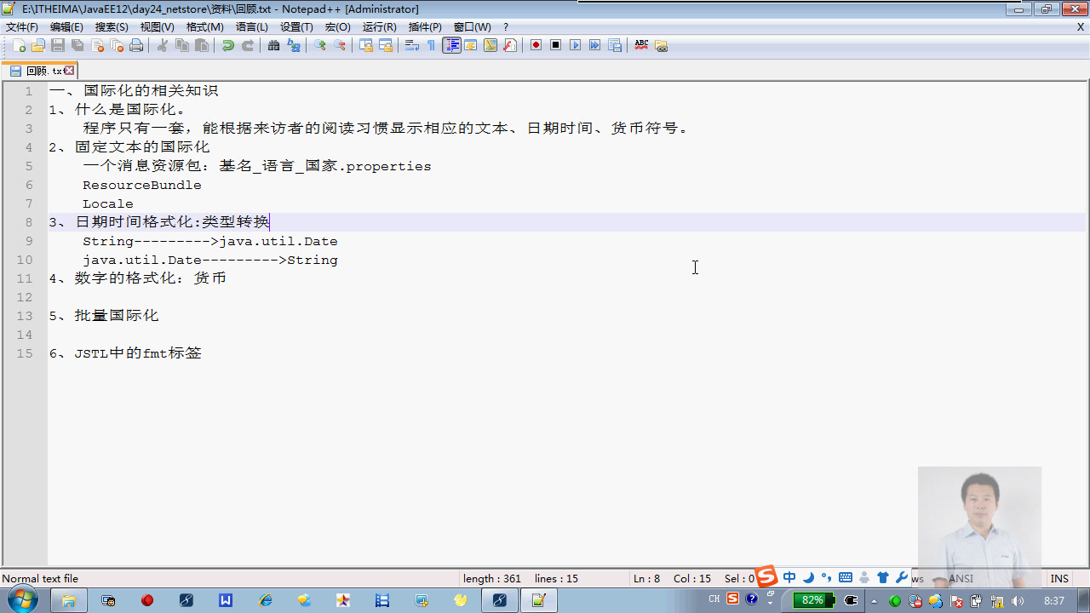The height and width of the screenshot is (613, 1090).
Task: Play back recorded macro icon
Action: point(576,45)
